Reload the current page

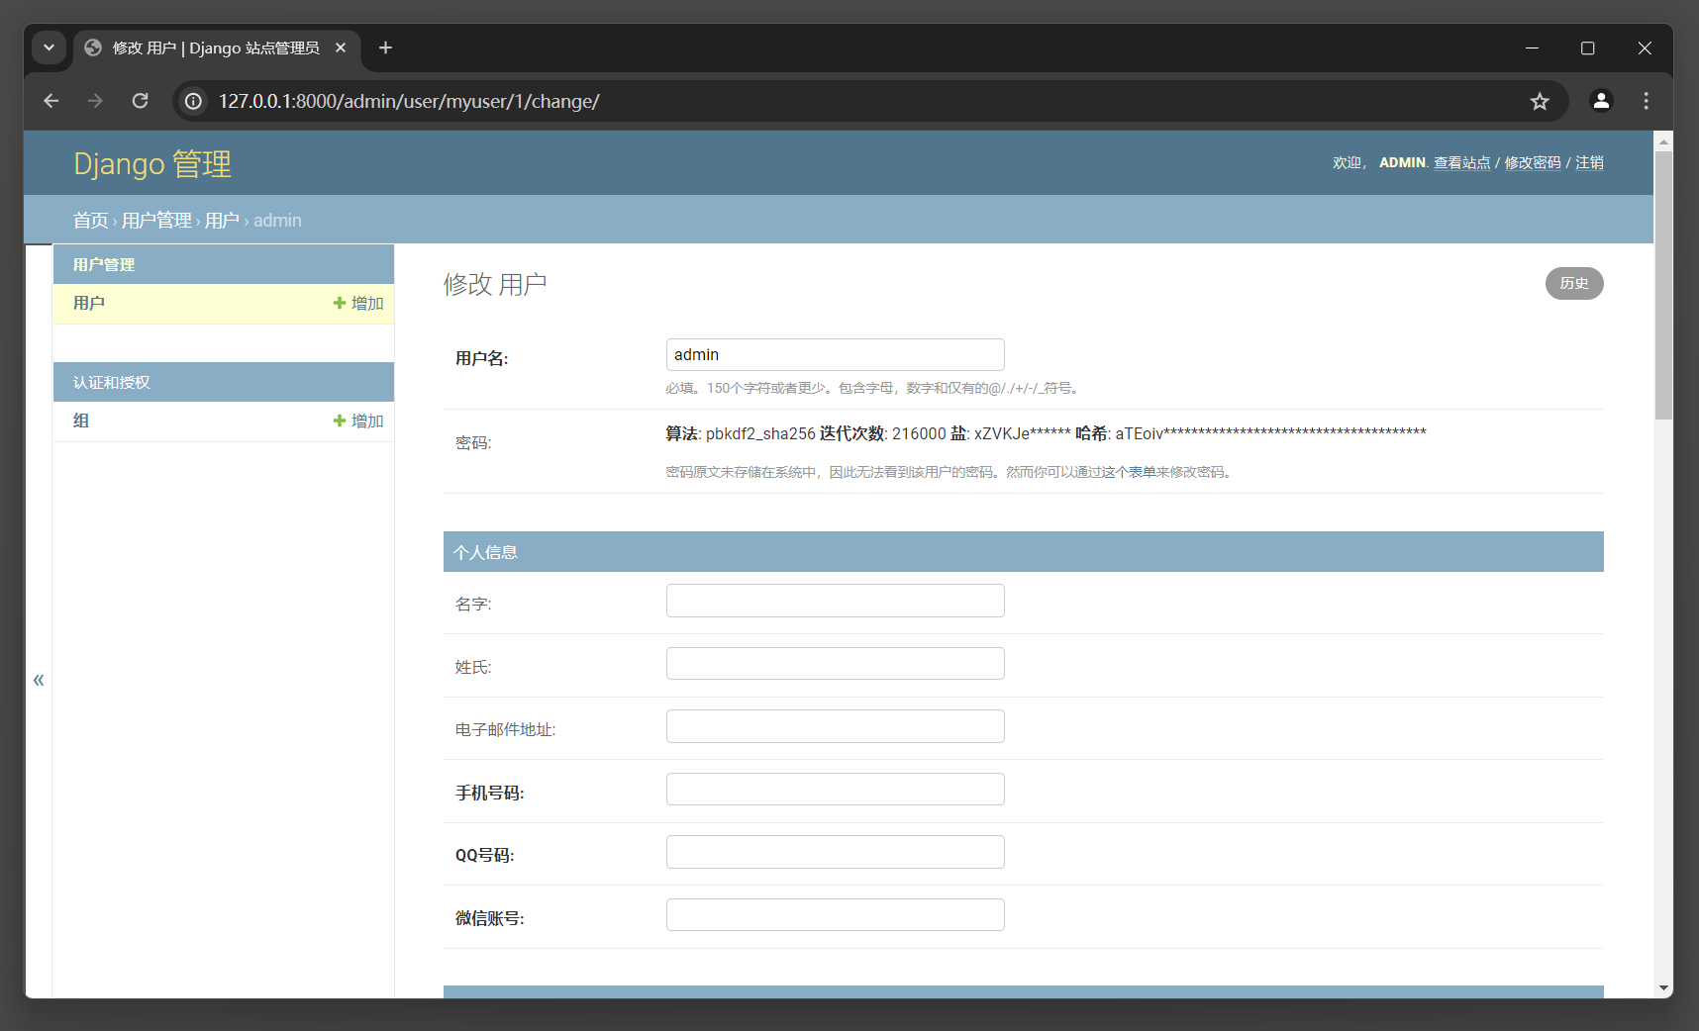click(140, 101)
